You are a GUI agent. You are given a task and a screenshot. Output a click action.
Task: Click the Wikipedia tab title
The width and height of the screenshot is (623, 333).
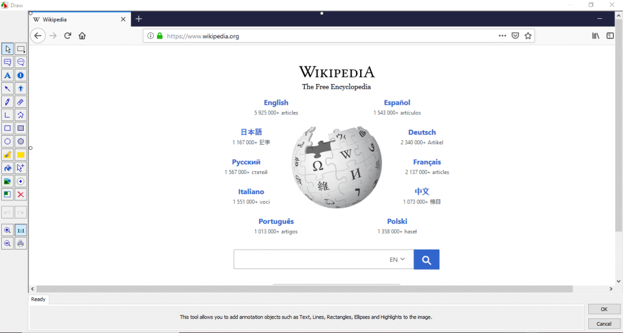coord(55,19)
